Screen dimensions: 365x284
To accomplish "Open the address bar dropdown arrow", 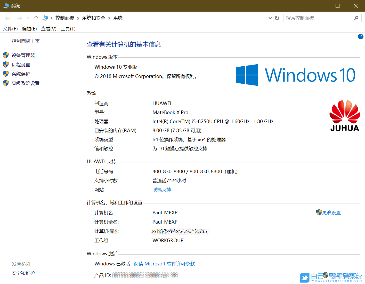I will (x=270, y=18).
